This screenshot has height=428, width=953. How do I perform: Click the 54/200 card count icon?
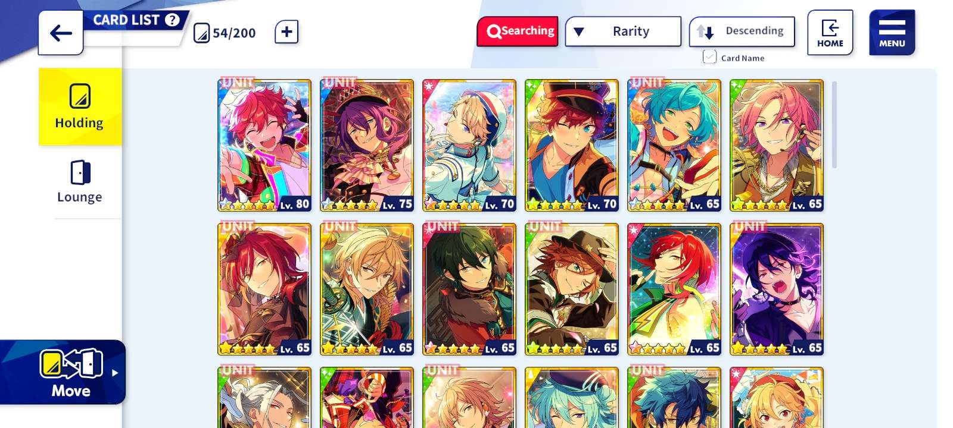pyautogui.click(x=202, y=33)
